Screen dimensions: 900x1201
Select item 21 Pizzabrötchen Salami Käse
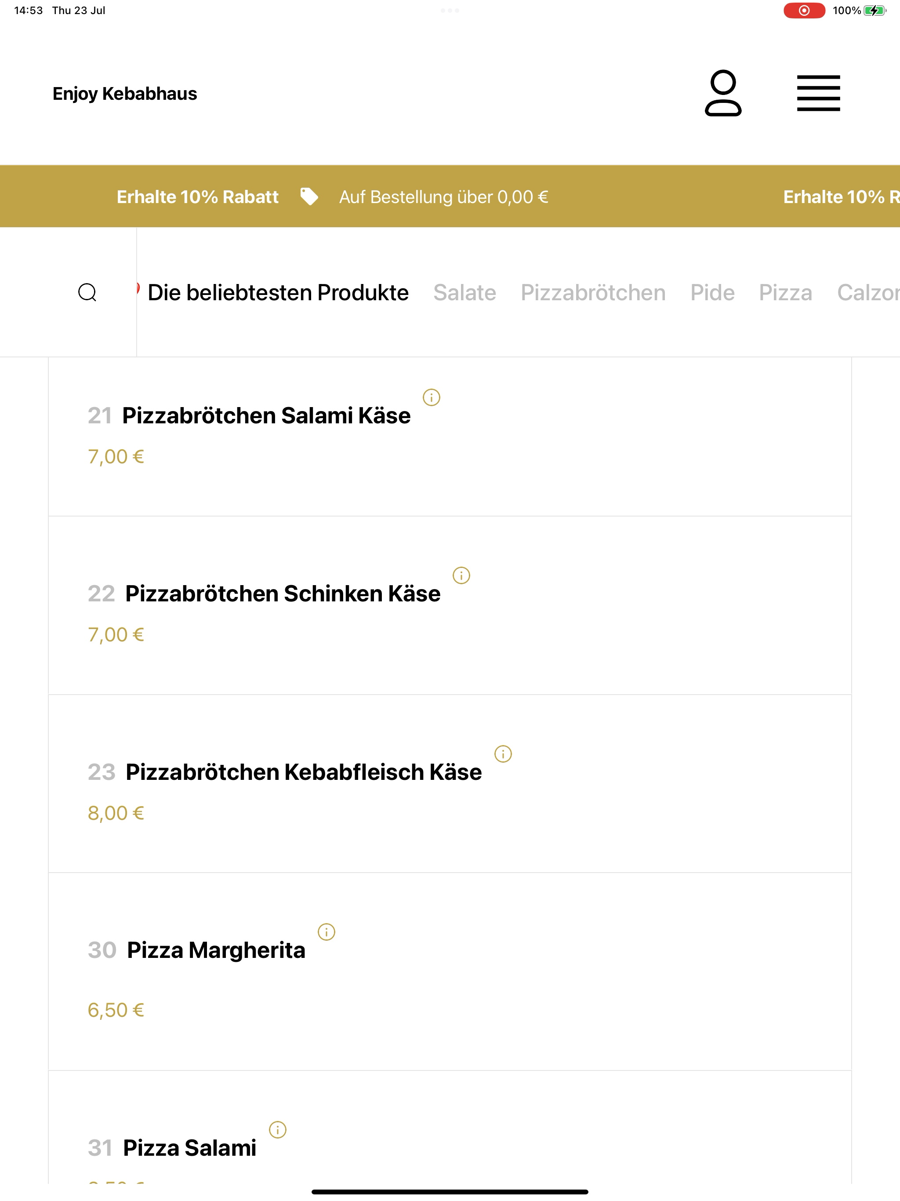tap(450, 437)
